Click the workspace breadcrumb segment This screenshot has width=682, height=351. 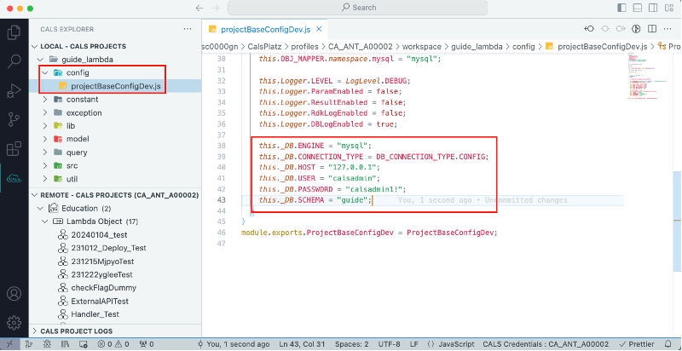tap(421, 47)
